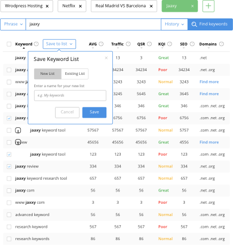Expand the History dropdown
Image resolution: width=233 pixels, height=246 pixels.
[174, 24]
